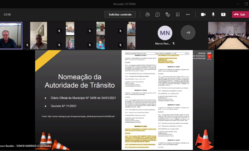Restore the window using the title bar button
249x151 pixels.
[246, 4]
